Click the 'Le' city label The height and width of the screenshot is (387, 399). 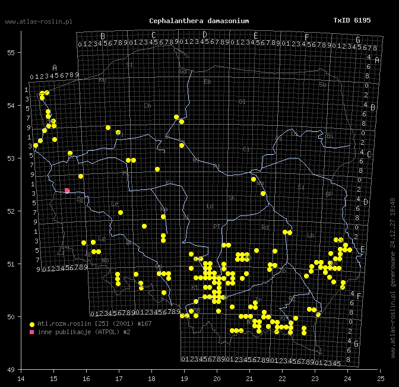[x=115, y=204]
